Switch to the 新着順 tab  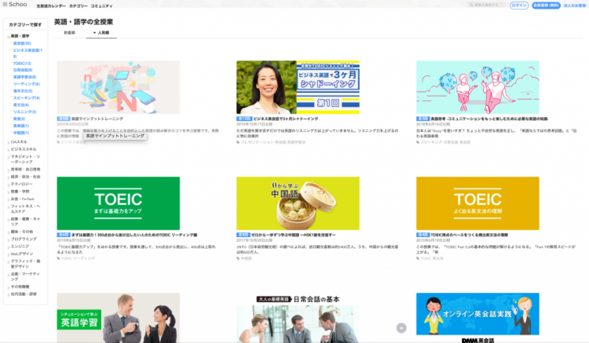coord(69,33)
